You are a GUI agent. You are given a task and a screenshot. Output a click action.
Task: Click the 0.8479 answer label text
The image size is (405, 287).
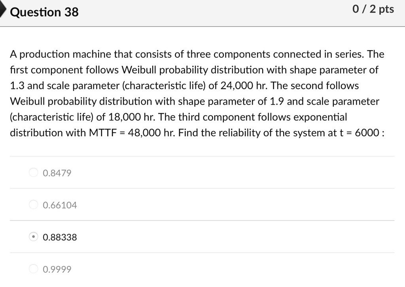tap(57, 173)
